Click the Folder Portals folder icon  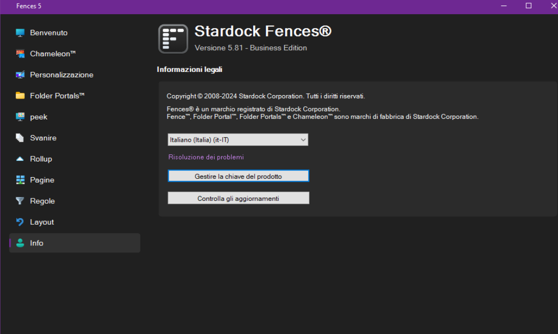(20, 96)
